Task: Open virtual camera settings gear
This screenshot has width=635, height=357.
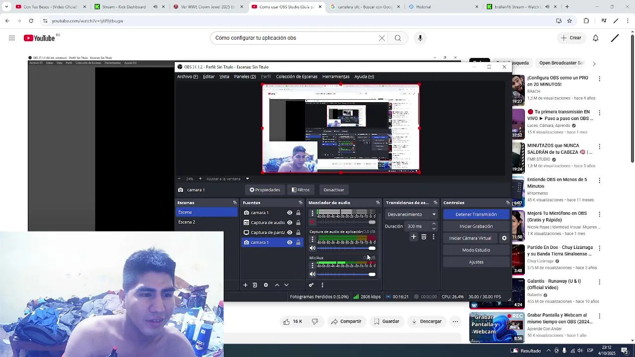Action: [504, 238]
